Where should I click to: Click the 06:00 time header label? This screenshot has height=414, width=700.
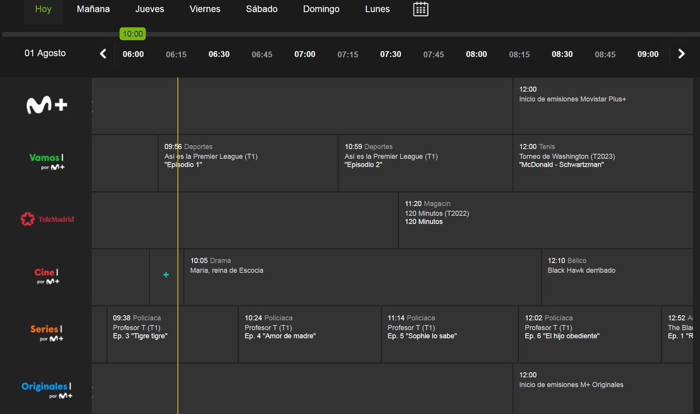pyautogui.click(x=133, y=54)
